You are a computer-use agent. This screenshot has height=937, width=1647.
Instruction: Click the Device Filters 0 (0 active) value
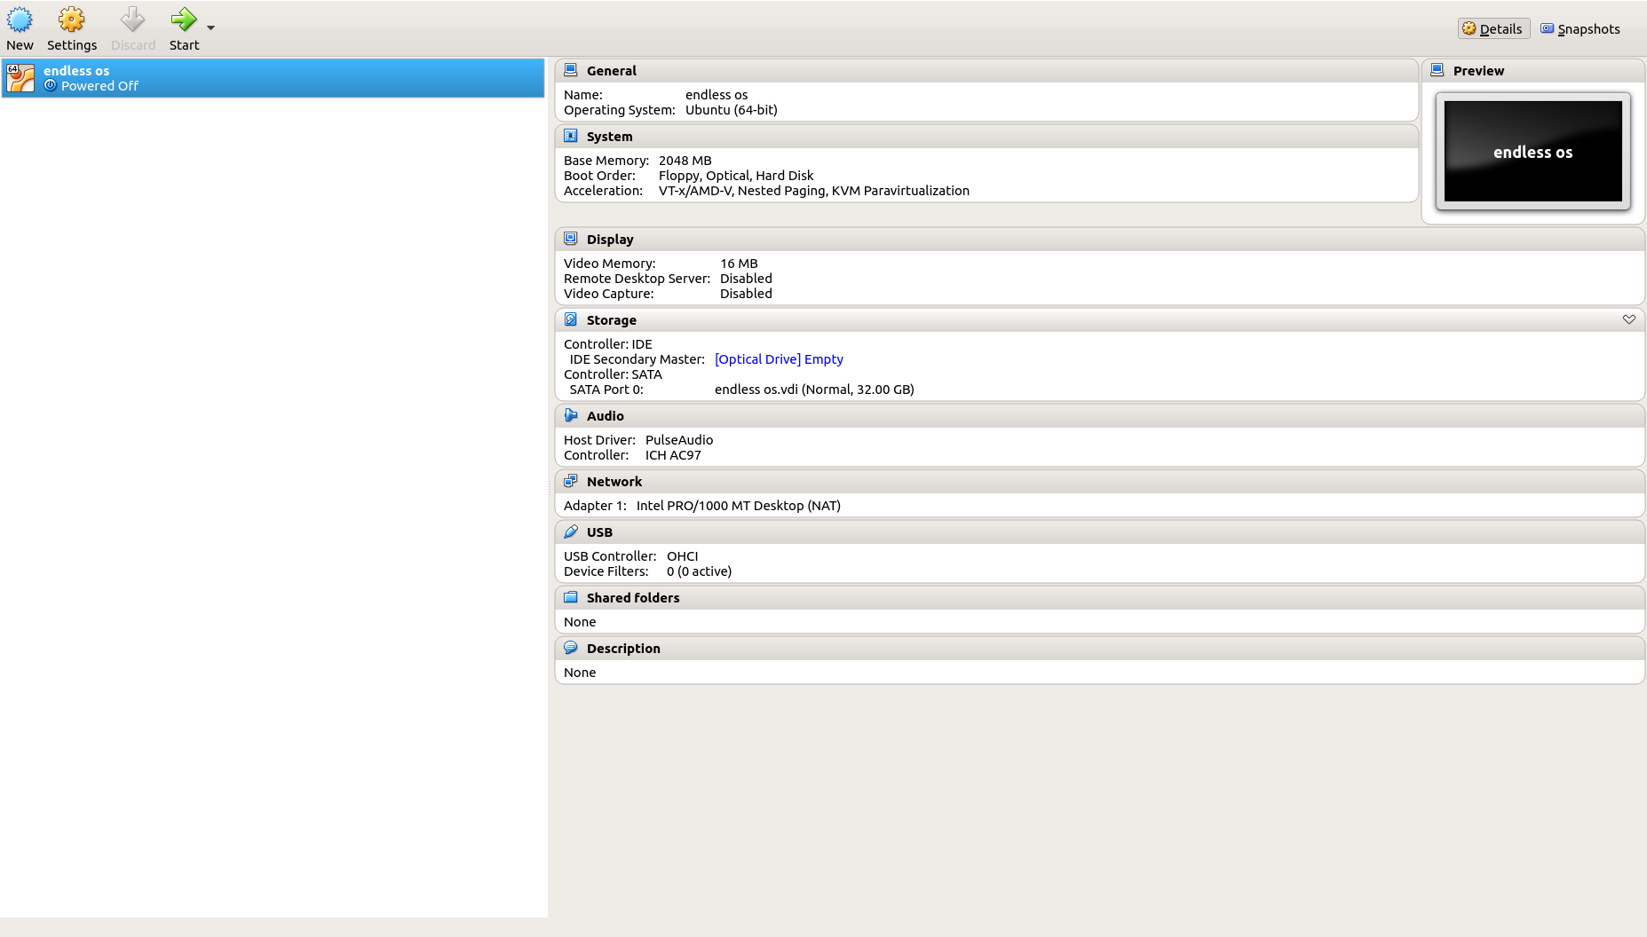700,571
